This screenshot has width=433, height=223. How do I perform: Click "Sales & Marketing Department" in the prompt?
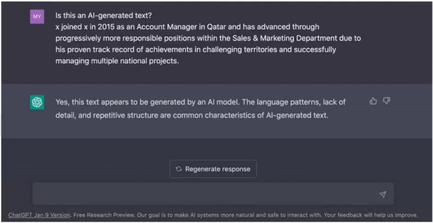click(x=285, y=38)
